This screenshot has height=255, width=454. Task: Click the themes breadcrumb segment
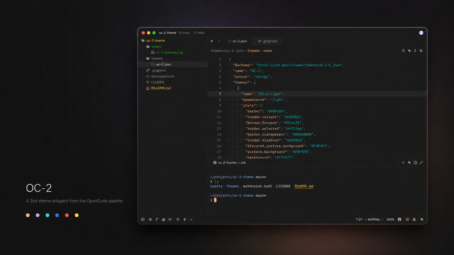coord(254,51)
